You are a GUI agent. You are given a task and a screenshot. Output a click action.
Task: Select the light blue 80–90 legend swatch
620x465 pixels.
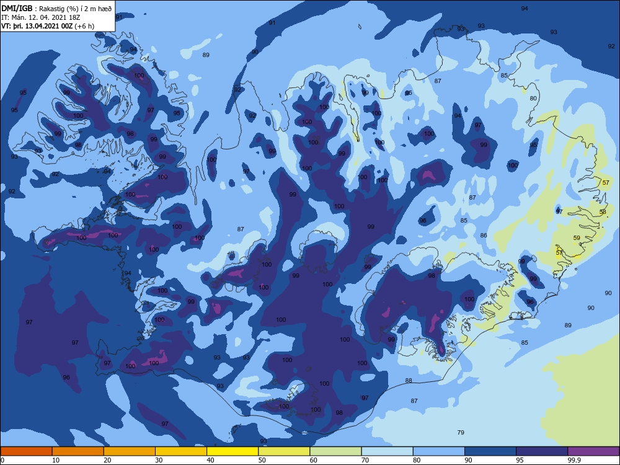[439, 451]
